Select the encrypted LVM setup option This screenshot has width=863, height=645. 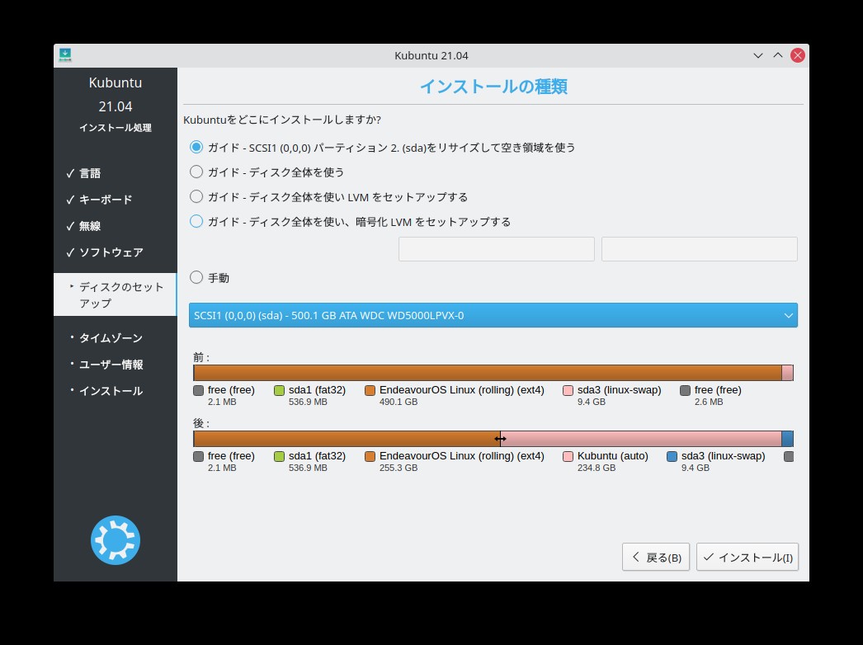coord(196,222)
